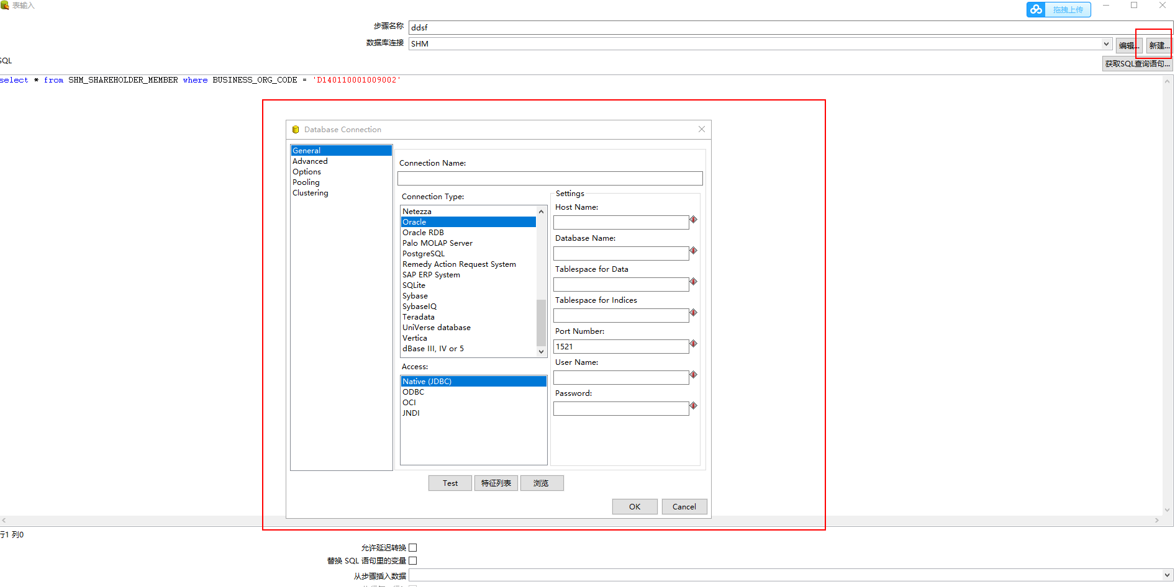1175x587 pixels.
Task: Open the Pooling section
Action: click(x=342, y=182)
